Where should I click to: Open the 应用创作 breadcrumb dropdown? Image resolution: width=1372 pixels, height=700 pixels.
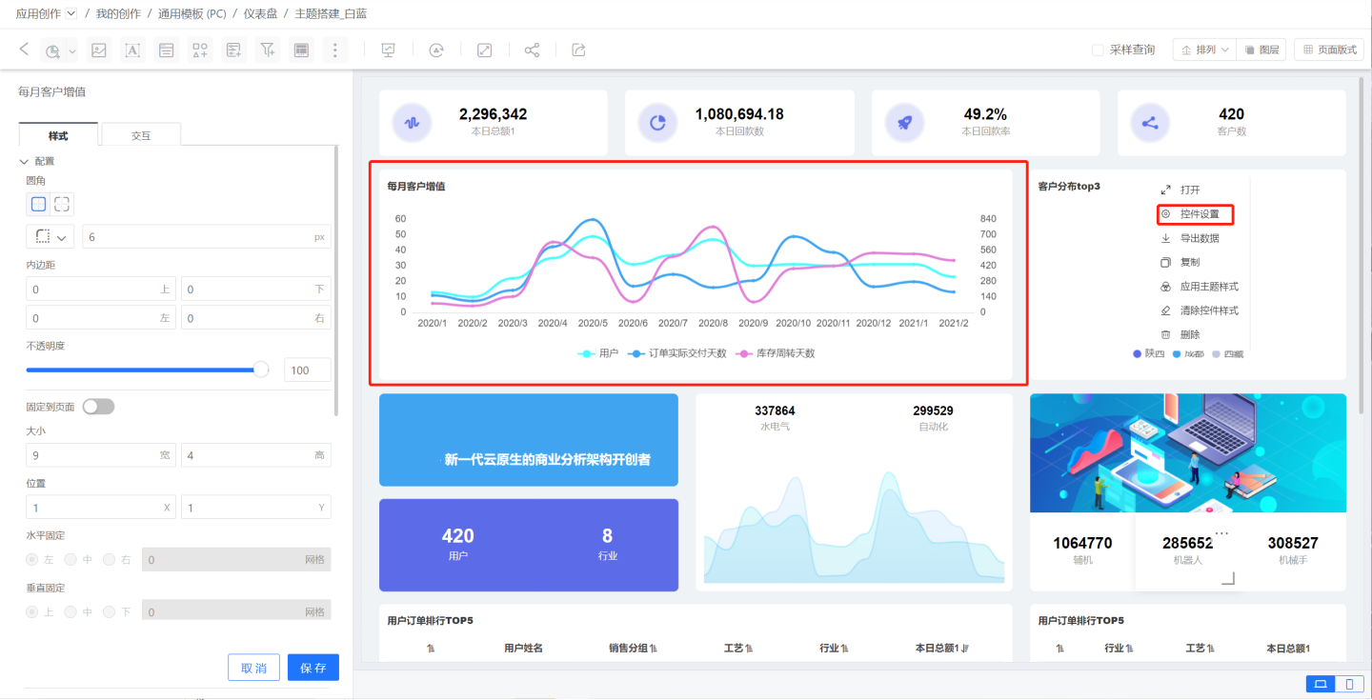[71, 13]
